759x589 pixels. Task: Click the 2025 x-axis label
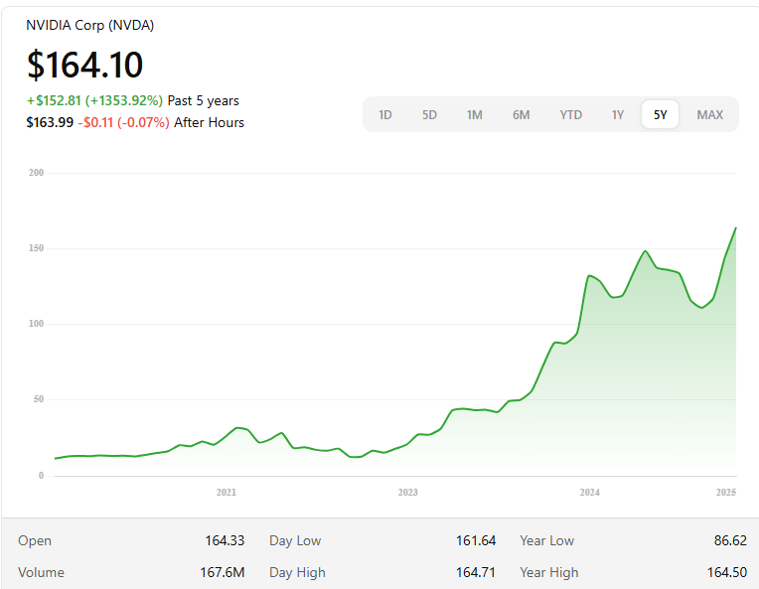click(726, 492)
